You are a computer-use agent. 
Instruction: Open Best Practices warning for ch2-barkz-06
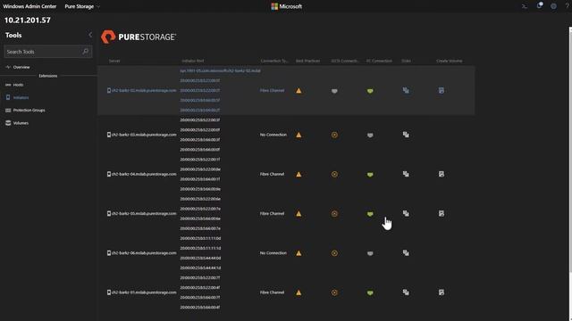pyautogui.click(x=299, y=253)
